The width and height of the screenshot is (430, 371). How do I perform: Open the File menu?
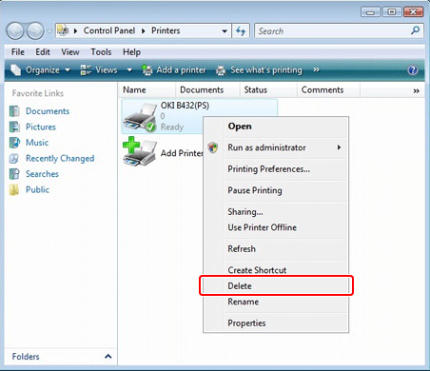click(x=18, y=52)
